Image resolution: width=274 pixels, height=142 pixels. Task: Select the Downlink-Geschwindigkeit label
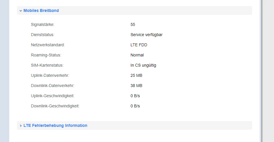point(55,106)
